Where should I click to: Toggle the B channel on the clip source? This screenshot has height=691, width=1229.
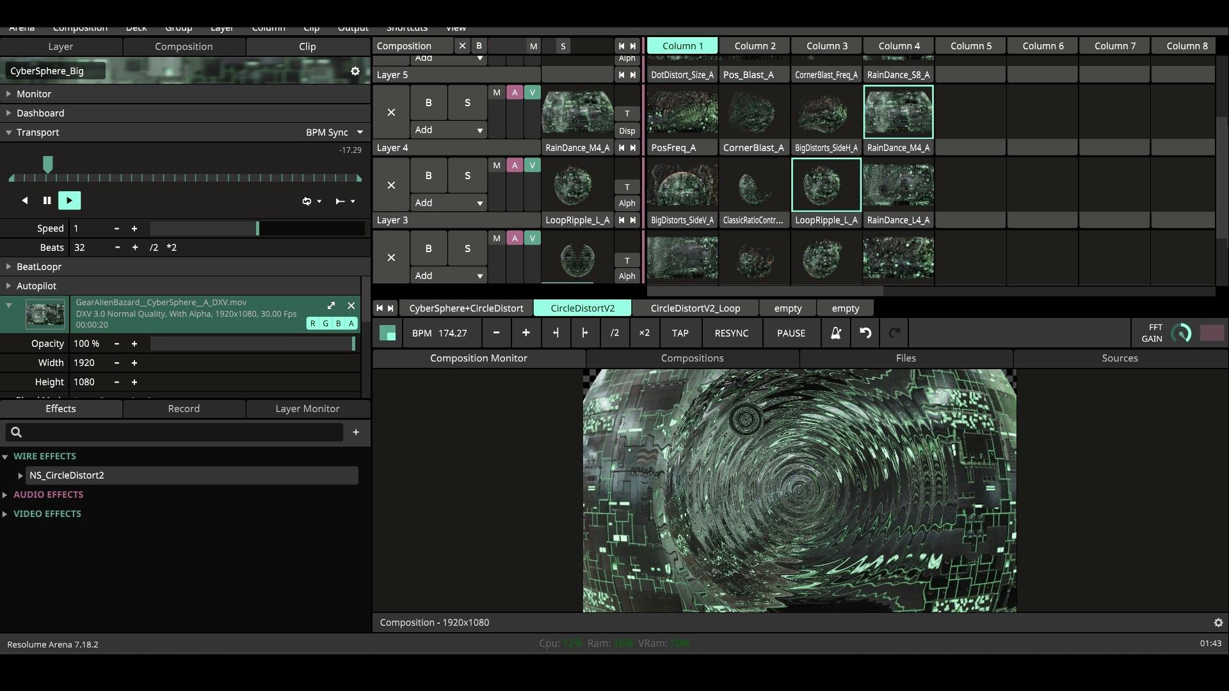(338, 324)
